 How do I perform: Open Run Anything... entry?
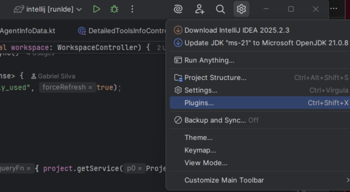209,60
